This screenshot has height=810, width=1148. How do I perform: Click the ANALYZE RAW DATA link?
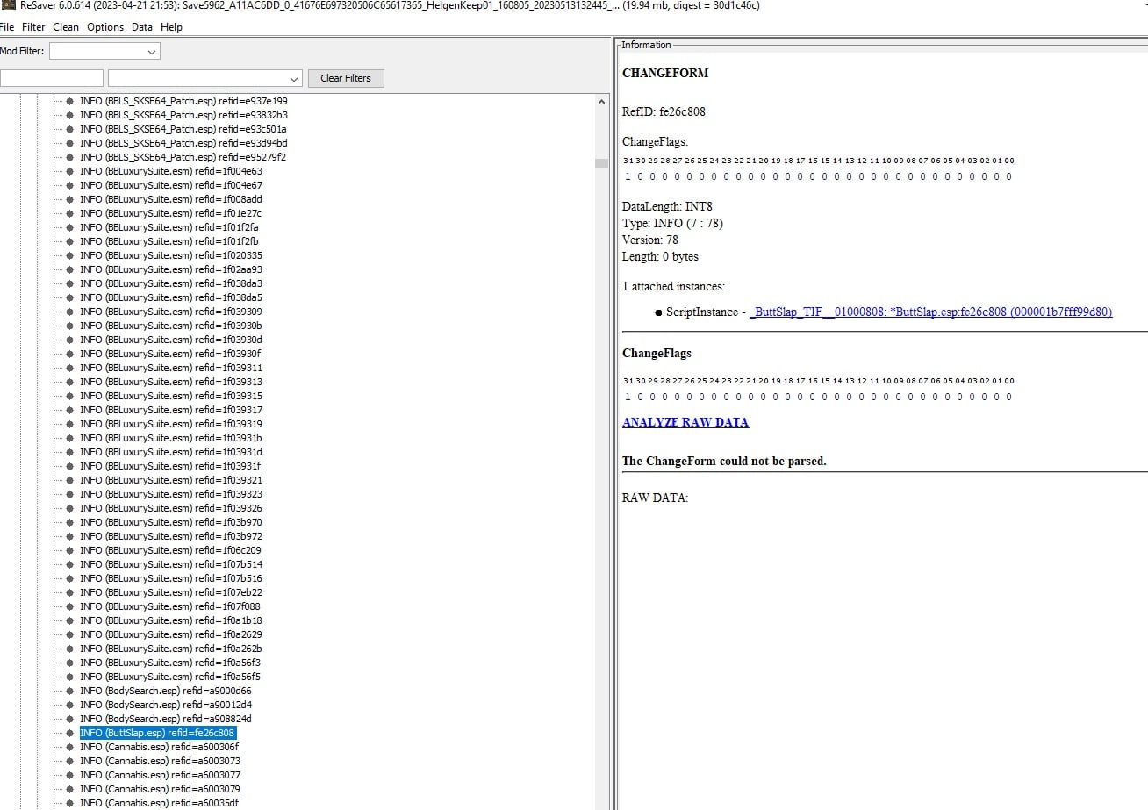pyautogui.click(x=685, y=422)
